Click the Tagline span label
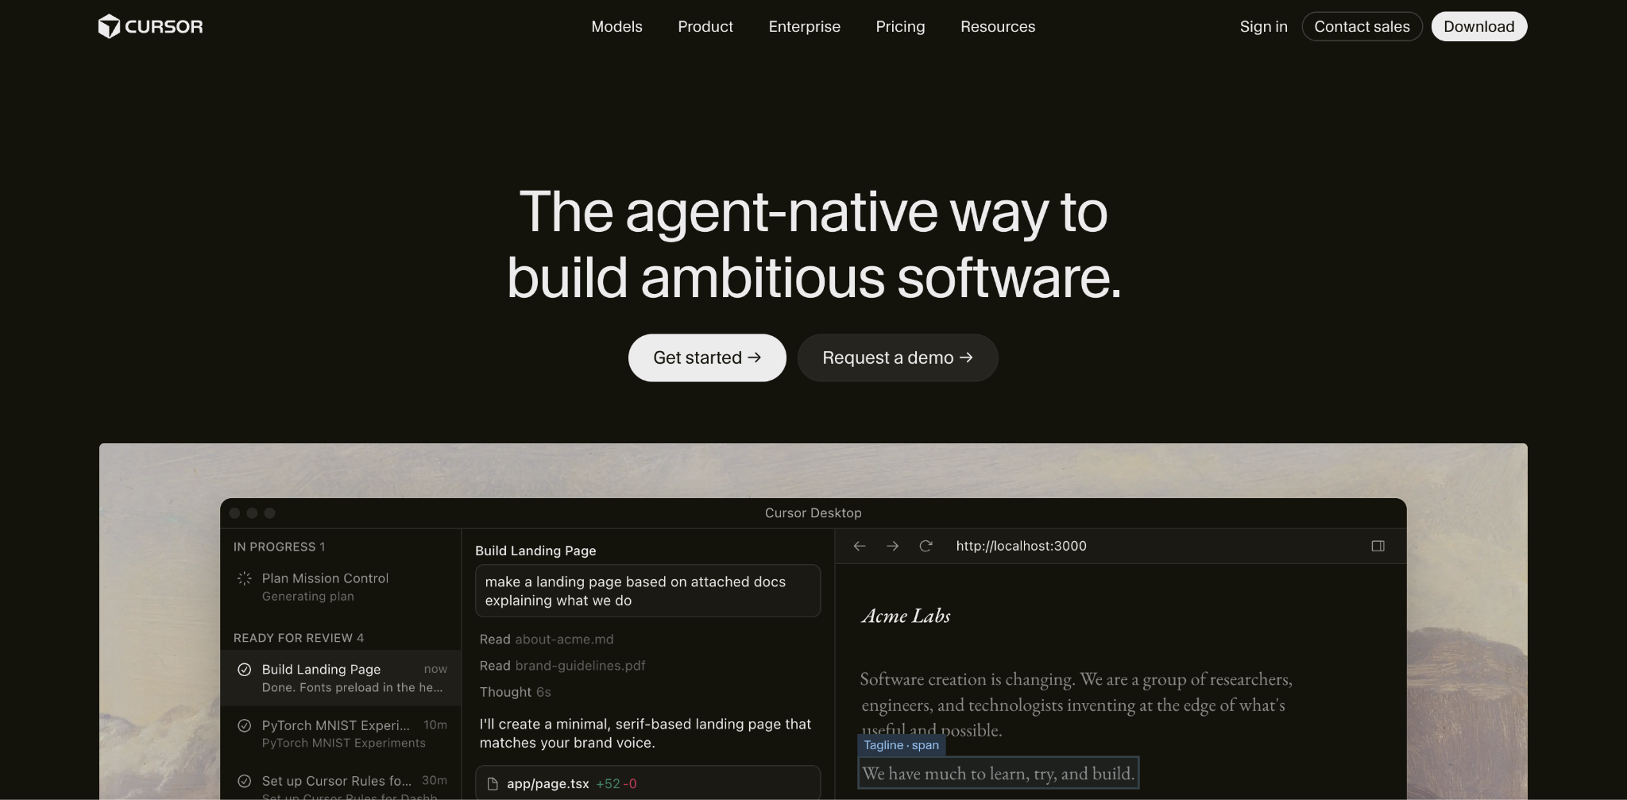 (901, 745)
